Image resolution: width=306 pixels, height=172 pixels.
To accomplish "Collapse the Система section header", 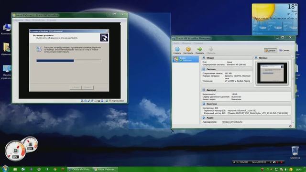I will pyautogui.click(x=227, y=69).
